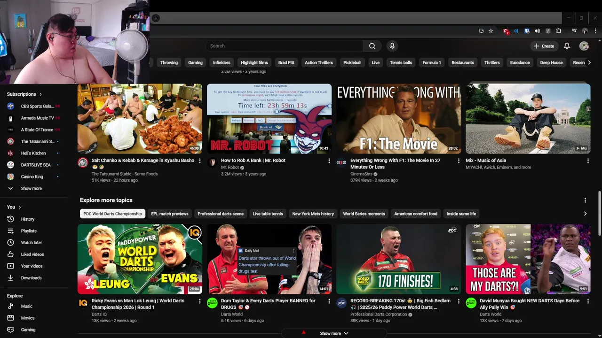Open the browser Extensions puzzle icon
Viewport: 602px width, 338px height.
point(559,31)
